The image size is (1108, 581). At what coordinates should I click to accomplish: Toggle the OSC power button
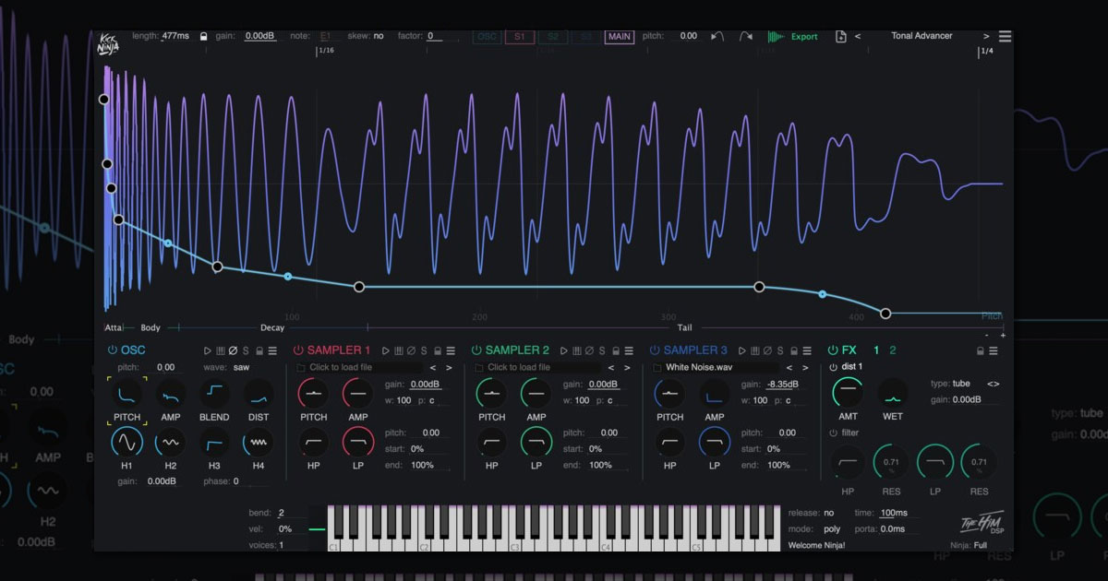point(113,350)
